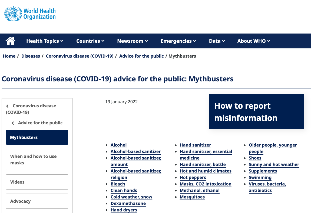Screen dimensions: 311x219
Task: Select Mythbusters in the sidebar
Action: click(37, 137)
